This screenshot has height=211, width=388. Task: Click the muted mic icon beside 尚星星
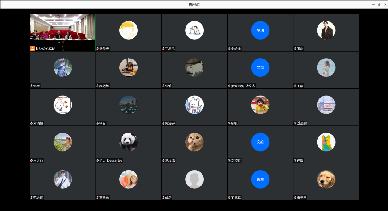[x=295, y=198]
